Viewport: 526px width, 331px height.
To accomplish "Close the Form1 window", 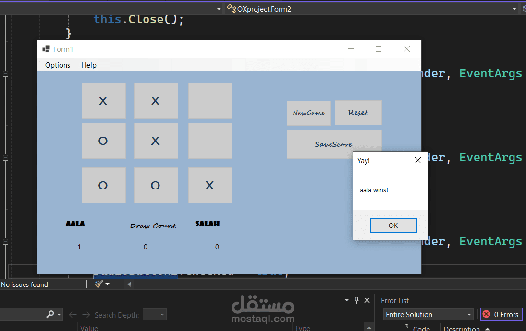I will [x=406, y=49].
